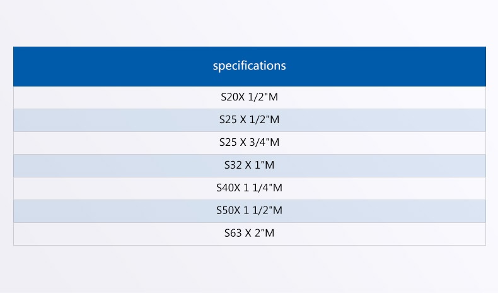Click the S25 X 3/4"M entry
Viewport: 498px width, 293px height.
click(x=250, y=143)
